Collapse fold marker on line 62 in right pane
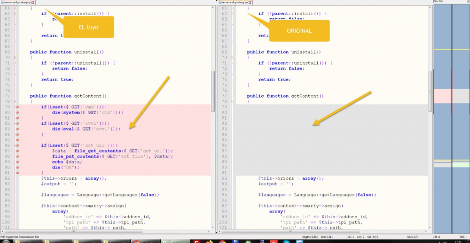 232,14
